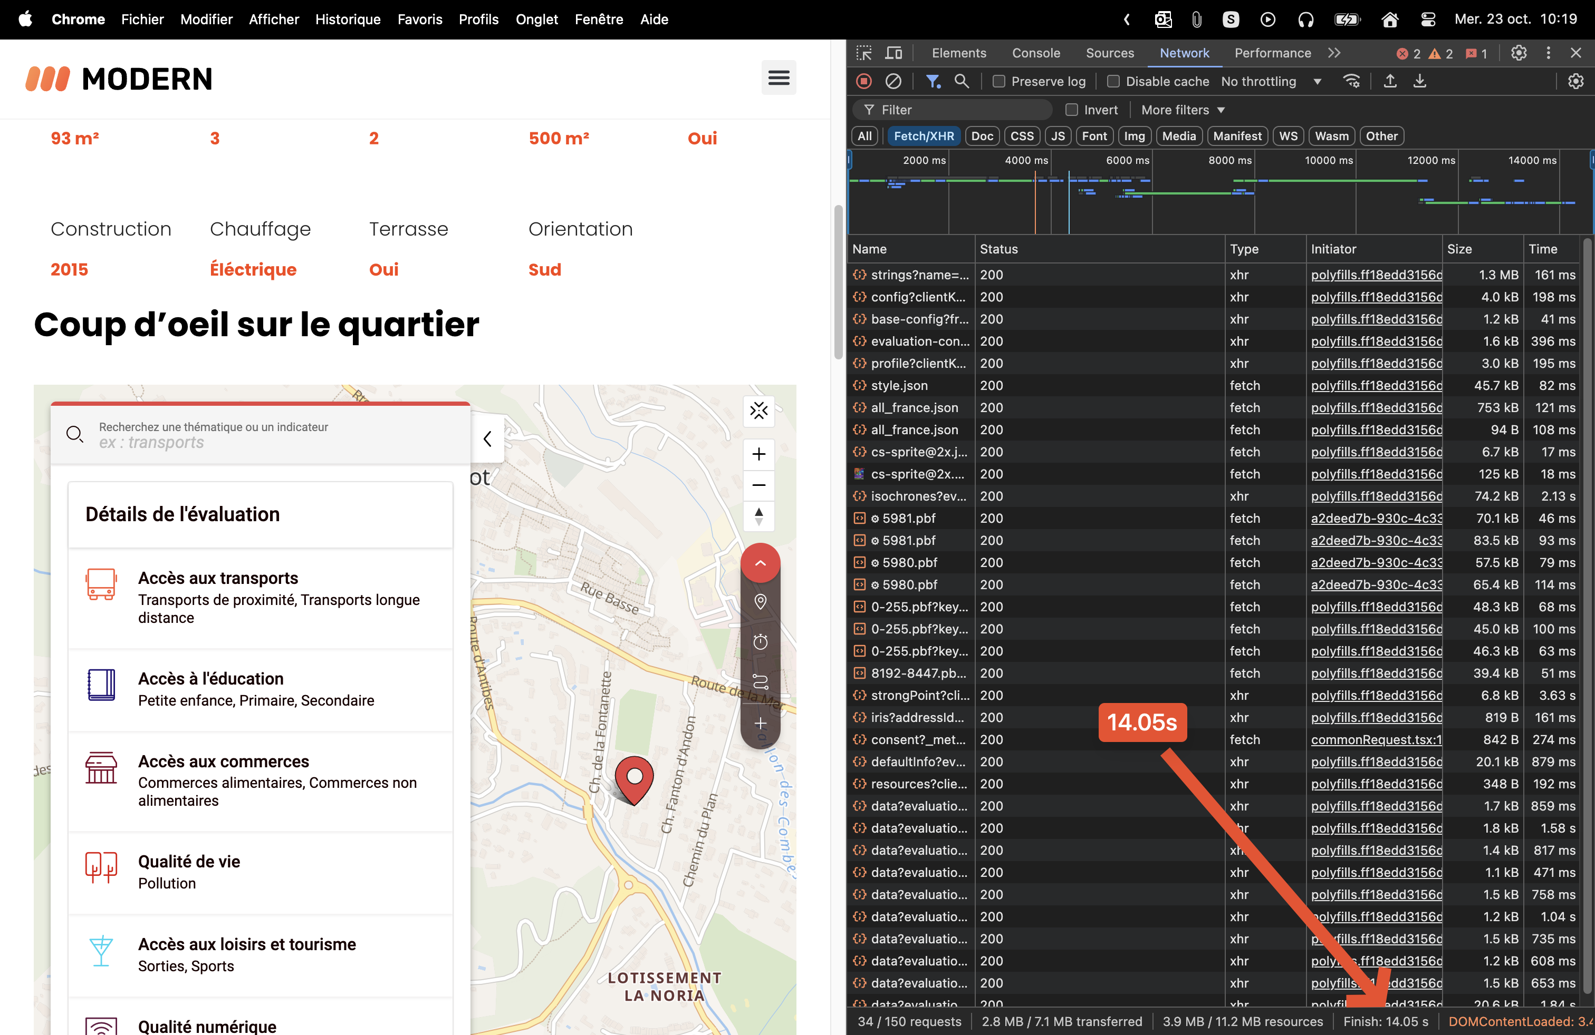Open Network panel settings gear
Viewport: 1595px width, 1035px height.
(1575, 82)
